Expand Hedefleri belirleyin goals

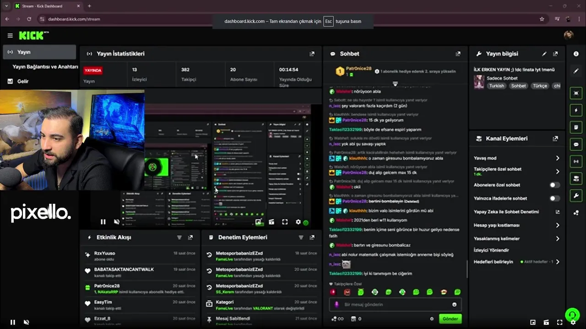[558, 262]
